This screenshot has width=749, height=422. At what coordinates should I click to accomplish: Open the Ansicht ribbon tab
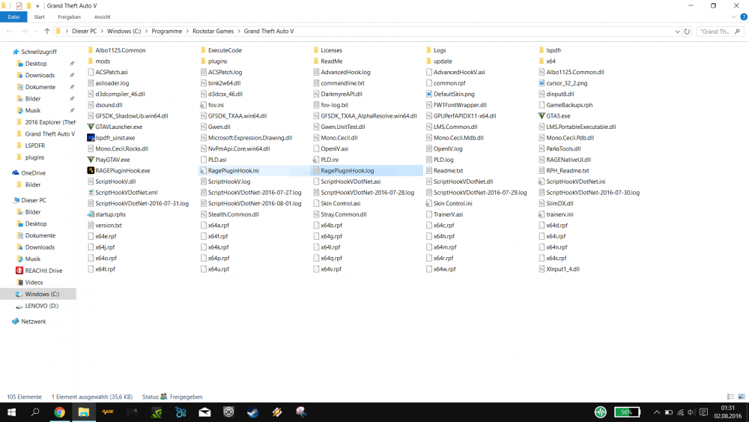[102, 16]
